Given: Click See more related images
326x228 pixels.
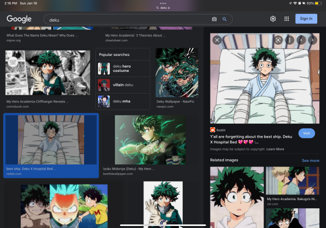Looking at the screenshot, I should click(311, 160).
